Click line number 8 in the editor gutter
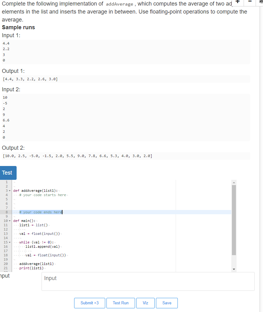 pos(6,212)
